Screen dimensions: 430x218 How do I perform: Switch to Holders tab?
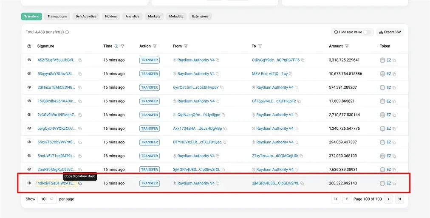[111, 17]
